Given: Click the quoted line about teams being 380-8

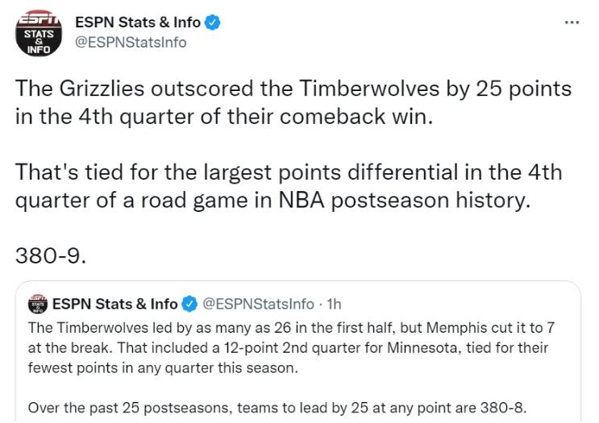Looking at the screenshot, I should pyautogui.click(x=277, y=408).
